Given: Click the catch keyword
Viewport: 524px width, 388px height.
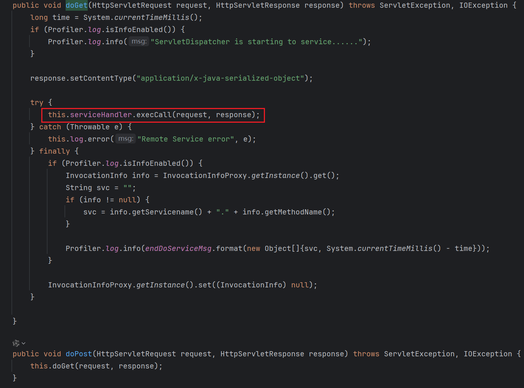Looking at the screenshot, I should pyautogui.click(x=50, y=127).
